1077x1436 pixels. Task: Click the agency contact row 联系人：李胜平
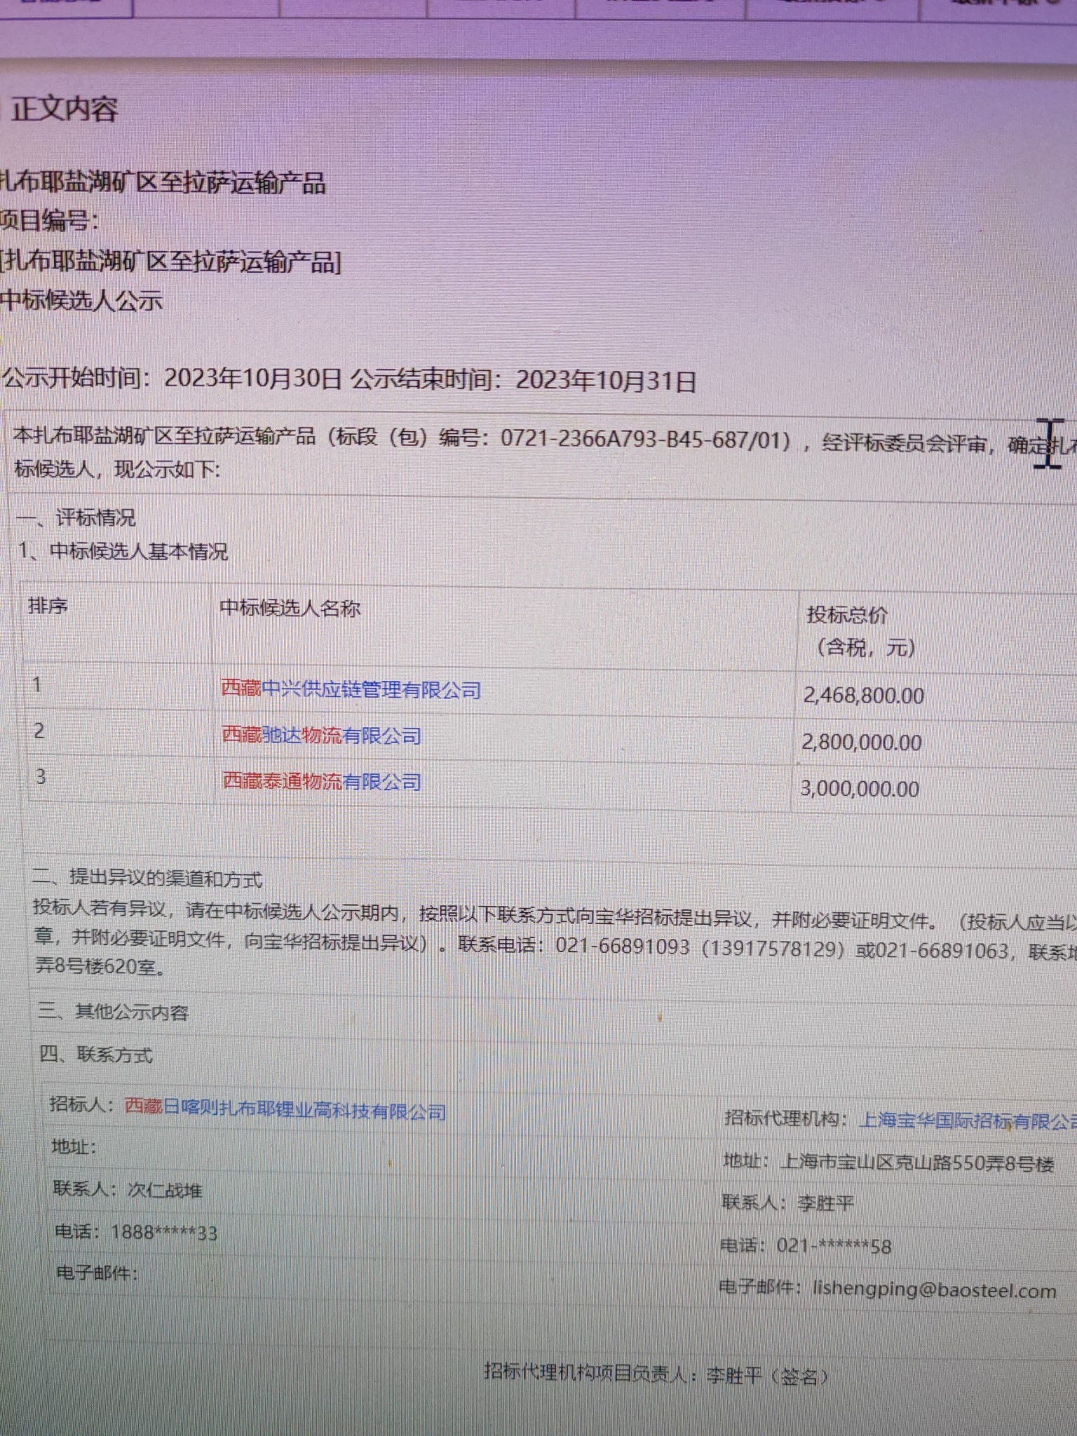tap(787, 1203)
